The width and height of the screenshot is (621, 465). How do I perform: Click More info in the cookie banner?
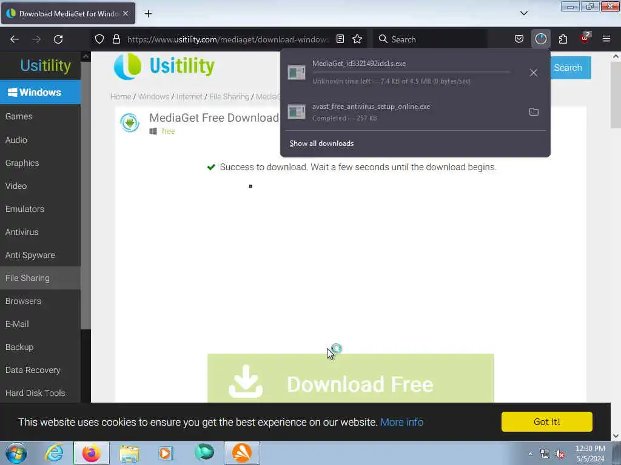[x=401, y=422]
